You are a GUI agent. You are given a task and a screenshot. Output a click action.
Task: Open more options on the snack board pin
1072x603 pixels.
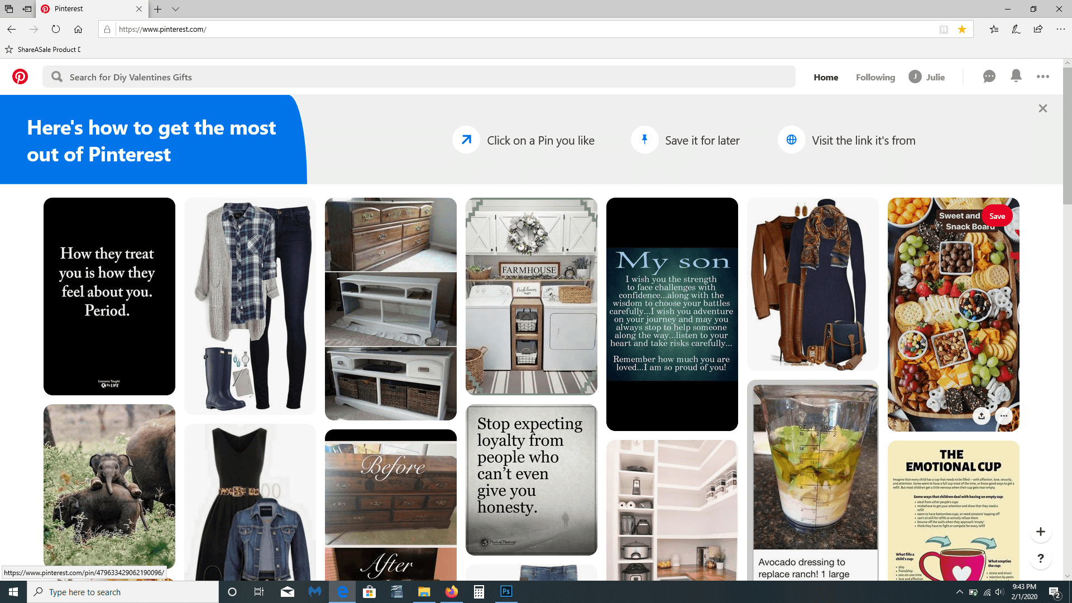tap(1004, 416)
